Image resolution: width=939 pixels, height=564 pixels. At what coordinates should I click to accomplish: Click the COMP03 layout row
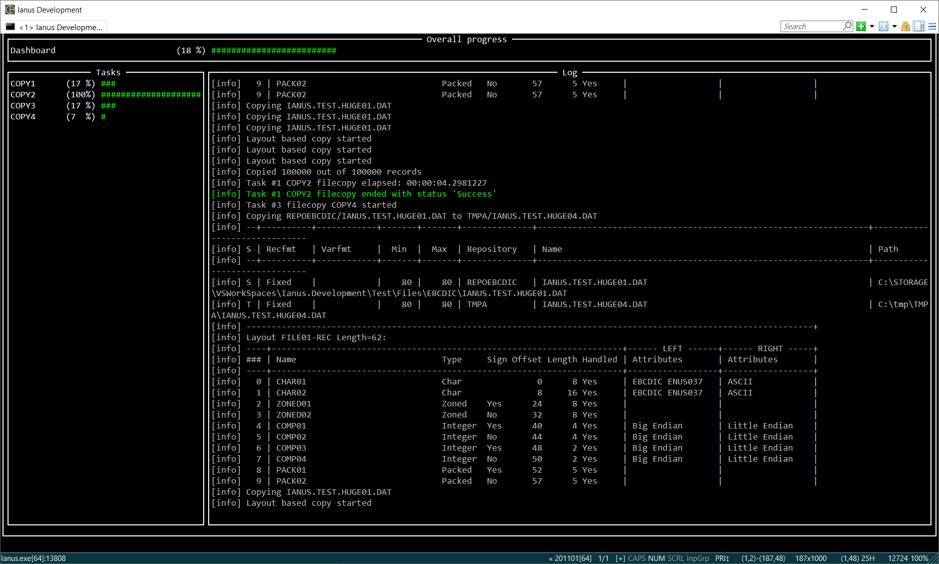pyautogui.click(x=515, y=448)
